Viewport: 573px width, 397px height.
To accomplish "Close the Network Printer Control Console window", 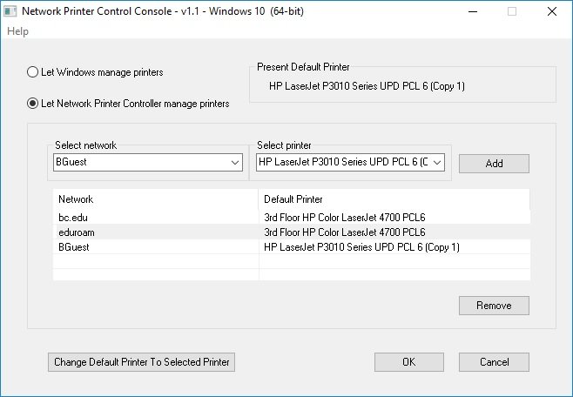I will click(x=551, y=12).
